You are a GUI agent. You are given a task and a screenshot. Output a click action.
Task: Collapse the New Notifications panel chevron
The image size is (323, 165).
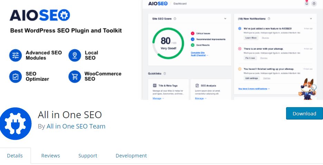pyautogui.click(x=311, y=19)
